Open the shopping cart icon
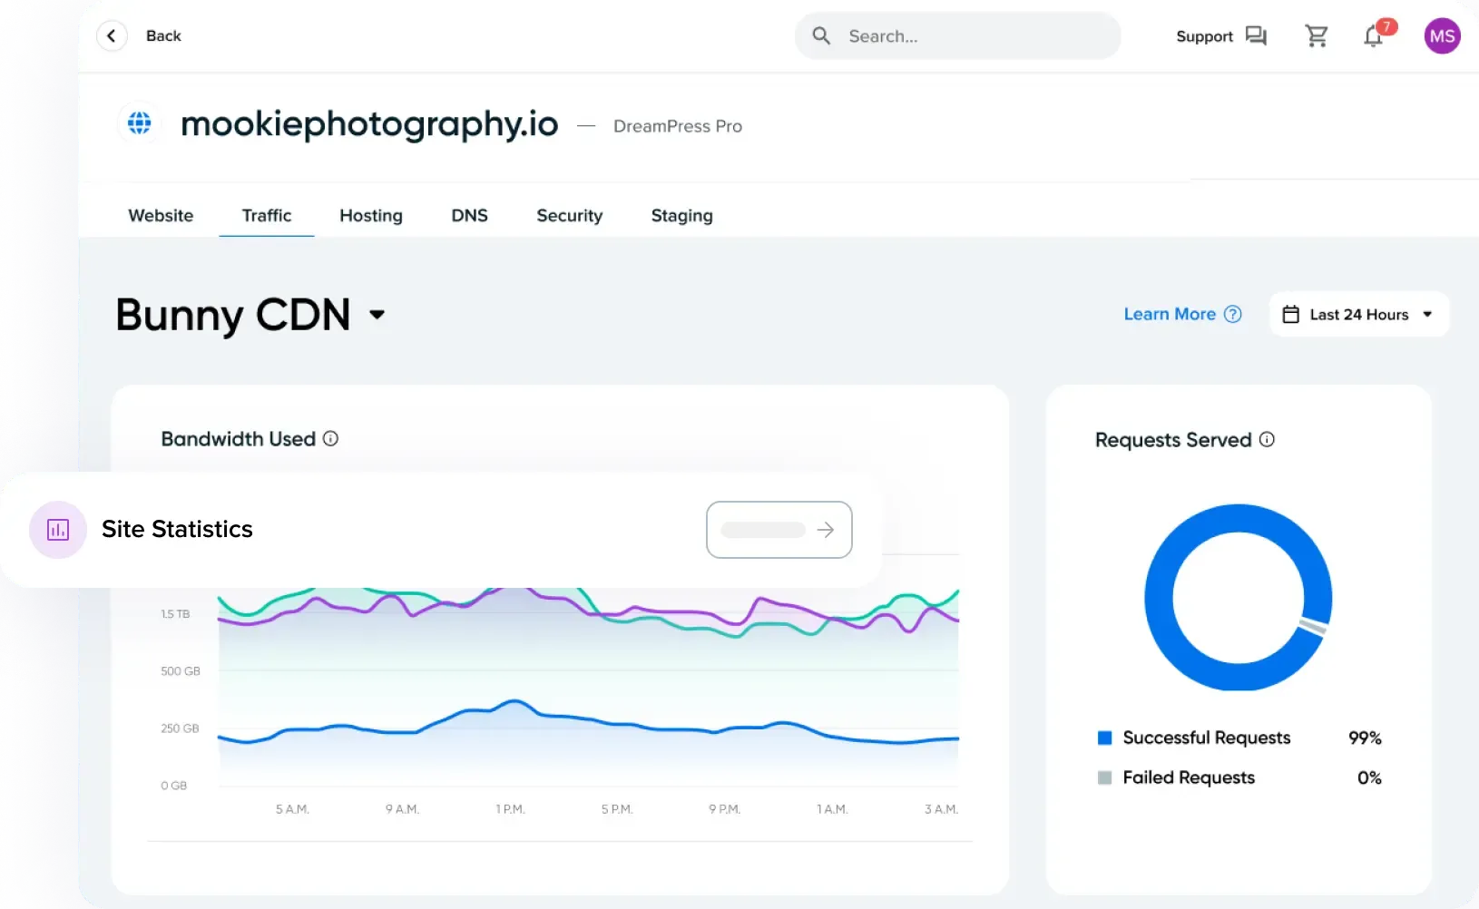Image resolution: width=1479 pixels, height=909 pixels. tap(1316, 36)
